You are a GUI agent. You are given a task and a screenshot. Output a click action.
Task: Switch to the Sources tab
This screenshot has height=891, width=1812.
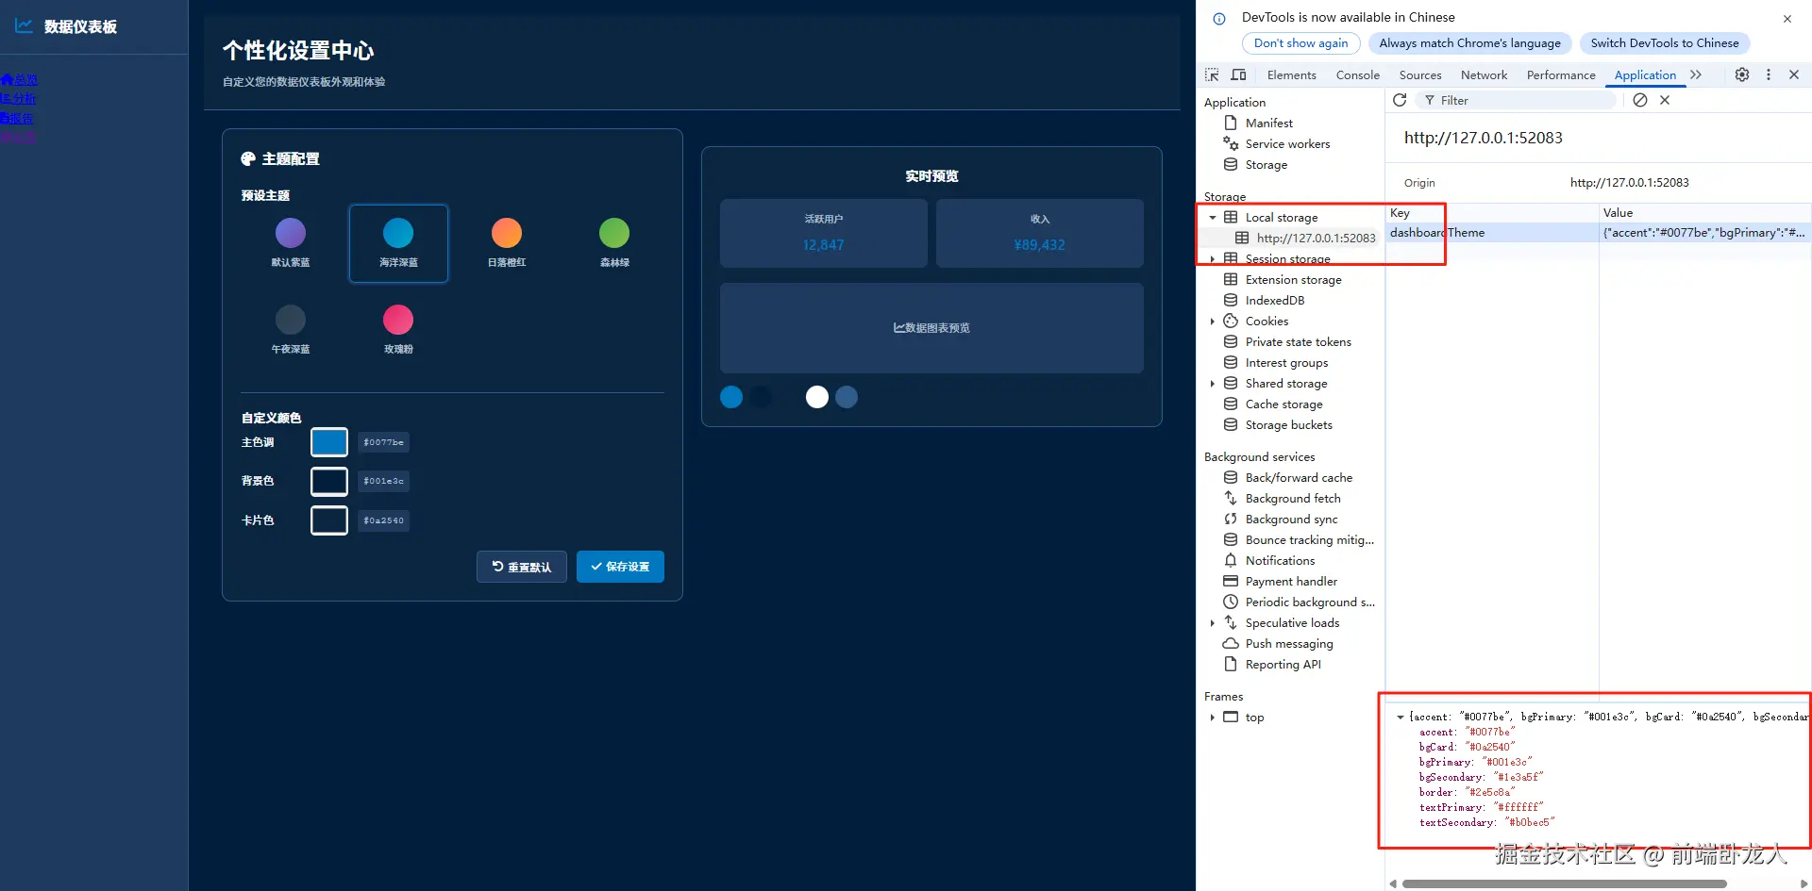[1420, 74]
